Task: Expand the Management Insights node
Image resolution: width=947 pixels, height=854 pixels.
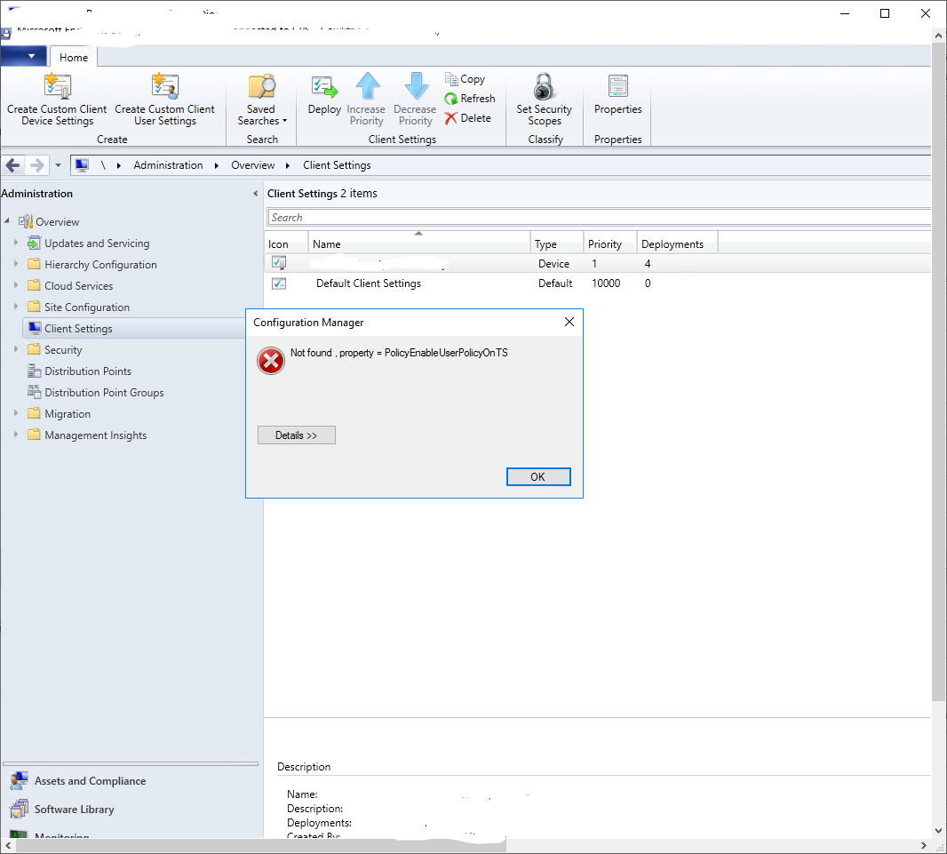Action: (x=16, y=435)
